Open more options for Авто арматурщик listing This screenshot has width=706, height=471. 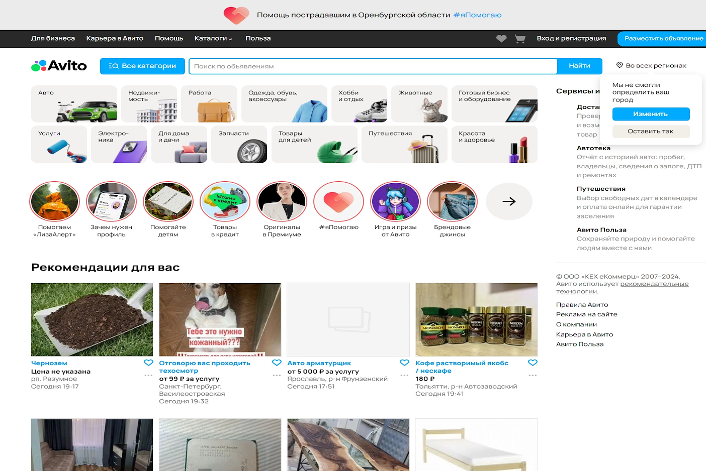coord(405,375)
